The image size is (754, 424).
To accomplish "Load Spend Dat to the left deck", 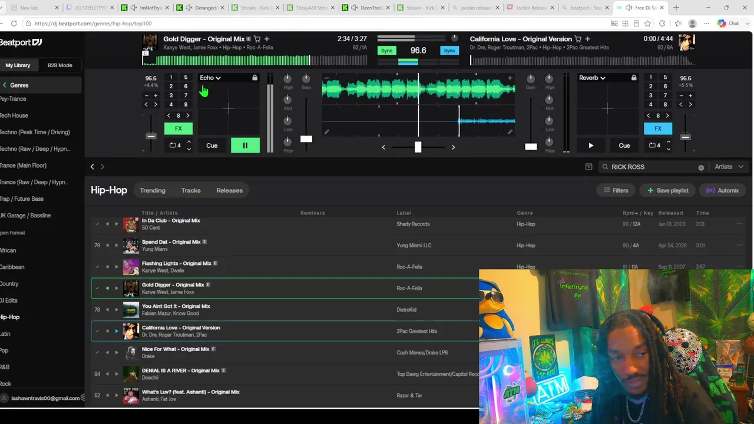I will click(x=107, y=246).
